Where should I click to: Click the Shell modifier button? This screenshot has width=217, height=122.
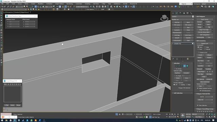click(x=188, y=41)
